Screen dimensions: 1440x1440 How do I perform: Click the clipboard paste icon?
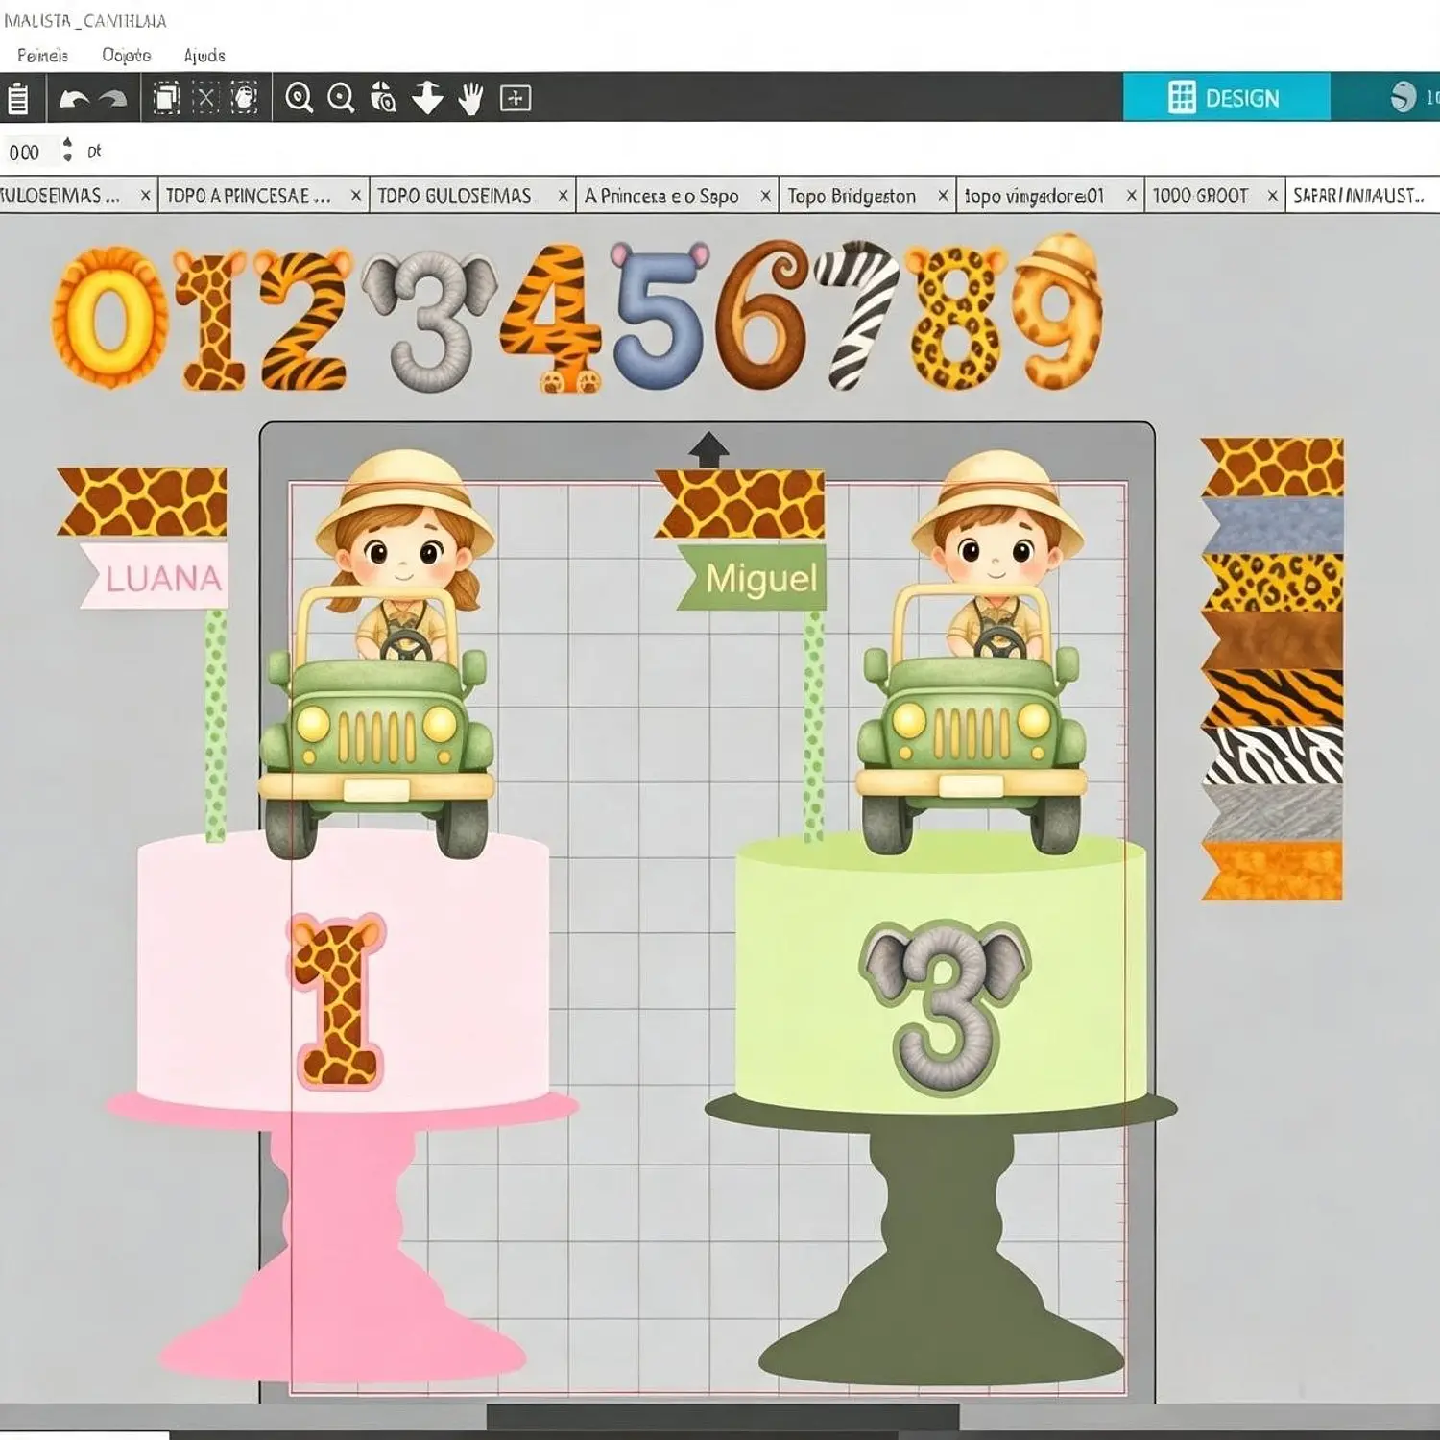[17, 98]
